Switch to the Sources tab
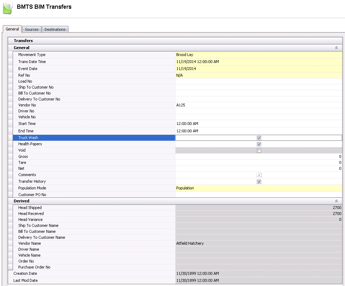345x286 pixels. 32,29
